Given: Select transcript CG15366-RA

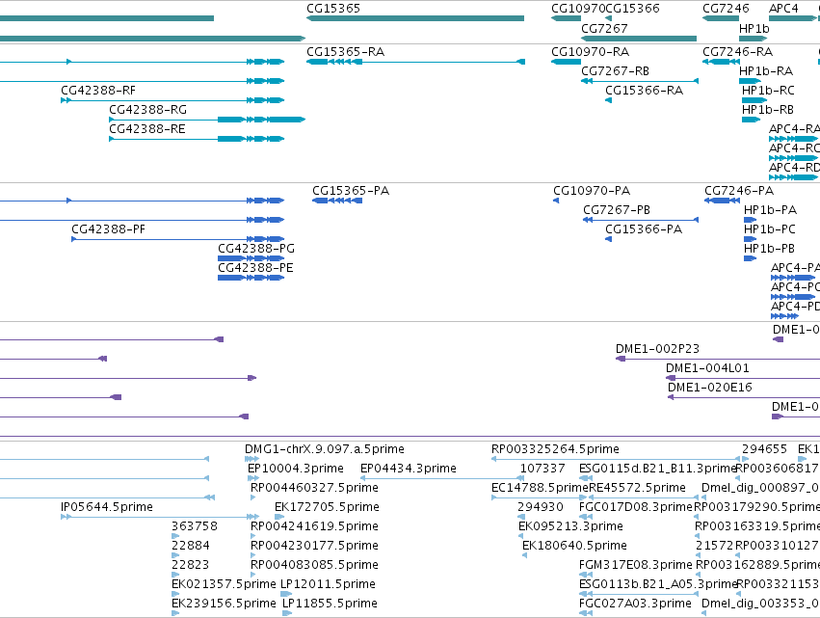Looking at the screenshot, I should coord(608,100).
